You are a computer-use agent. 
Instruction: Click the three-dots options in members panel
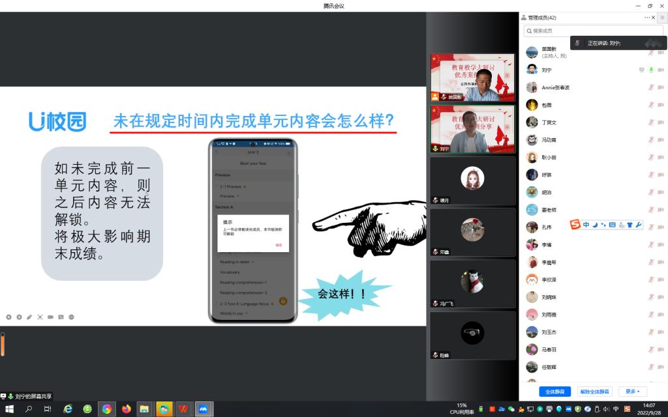(647, 18)
